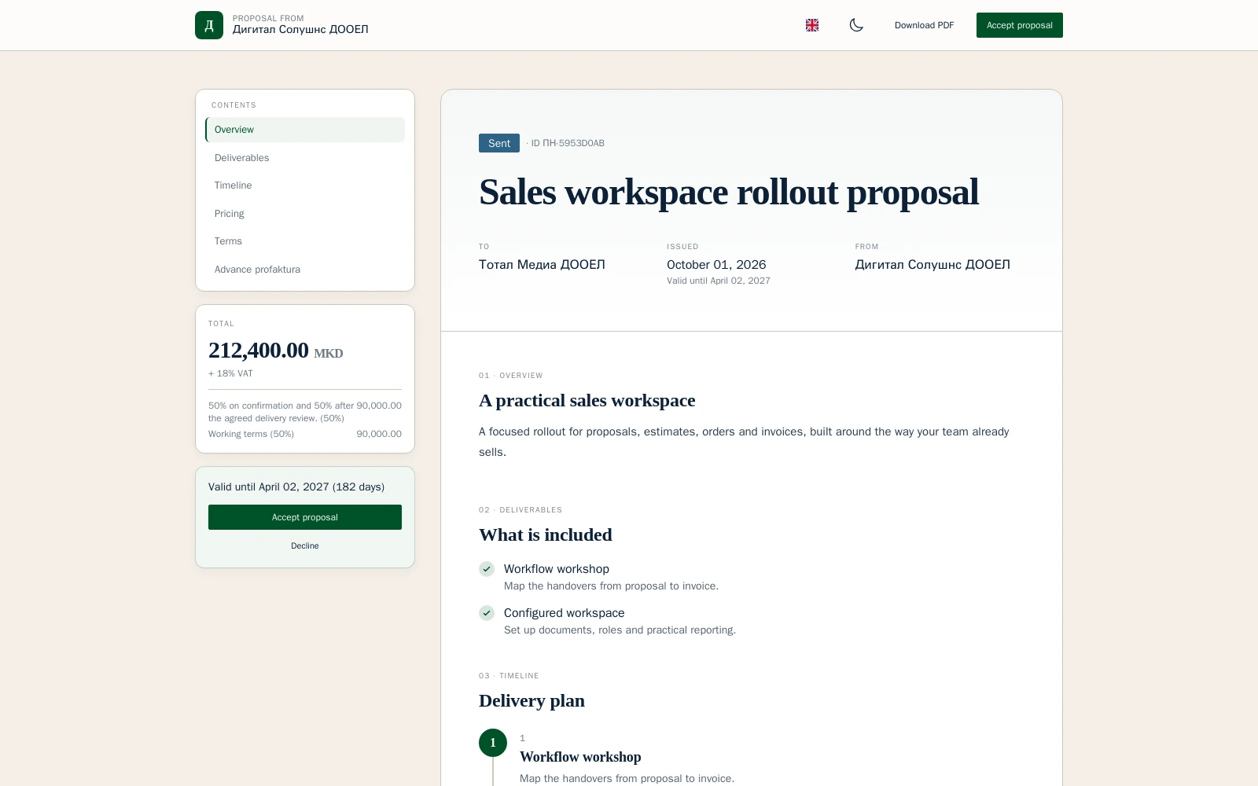The height and width of the screenshot is (786, 1258).
Task: Click the 'Delivery plan' heading
Action: click(x=532, y=701)
